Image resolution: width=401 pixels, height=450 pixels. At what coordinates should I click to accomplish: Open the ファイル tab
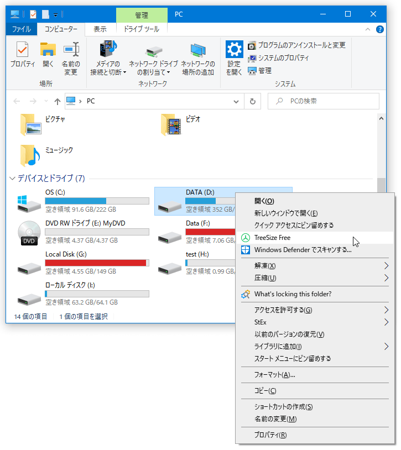pos(22,29)
